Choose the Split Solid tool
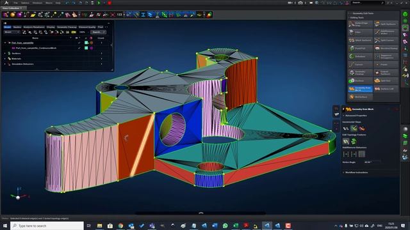This screenshot has width=410, height=230. [386, 81]
